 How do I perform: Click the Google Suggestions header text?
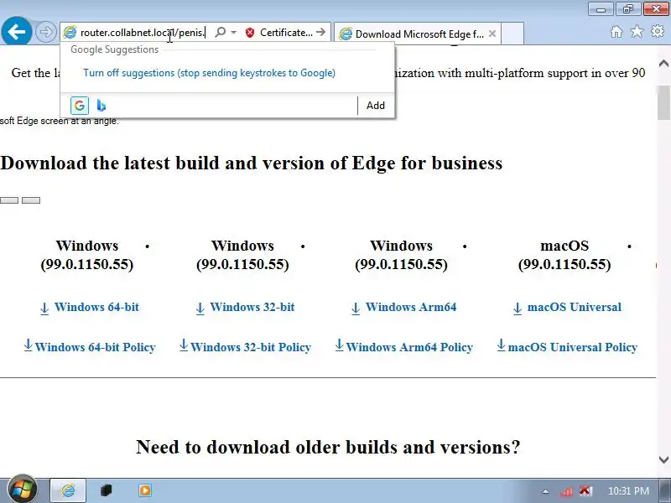(114, 49)
